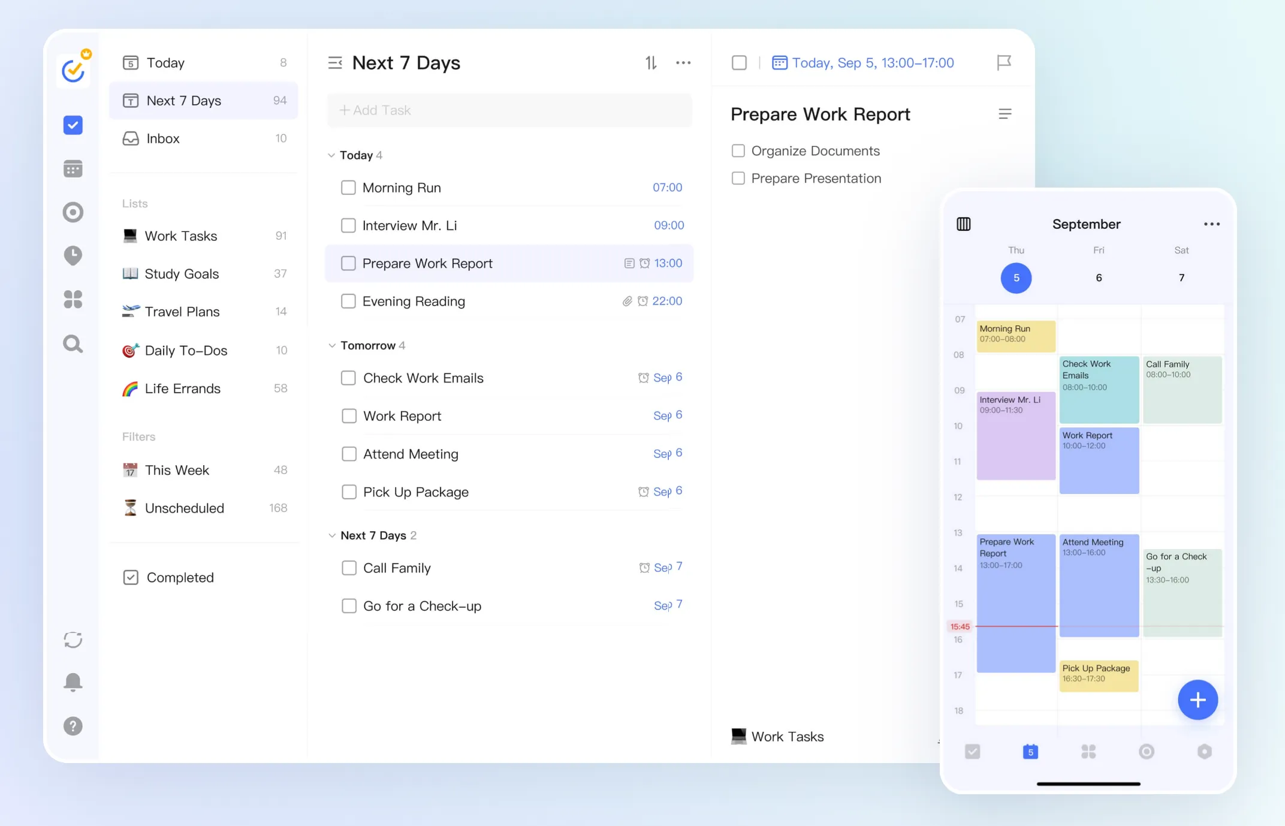This screenshot has width=1285, height=826.
Task: Complete the Call Family task
Action: [349, 568]
